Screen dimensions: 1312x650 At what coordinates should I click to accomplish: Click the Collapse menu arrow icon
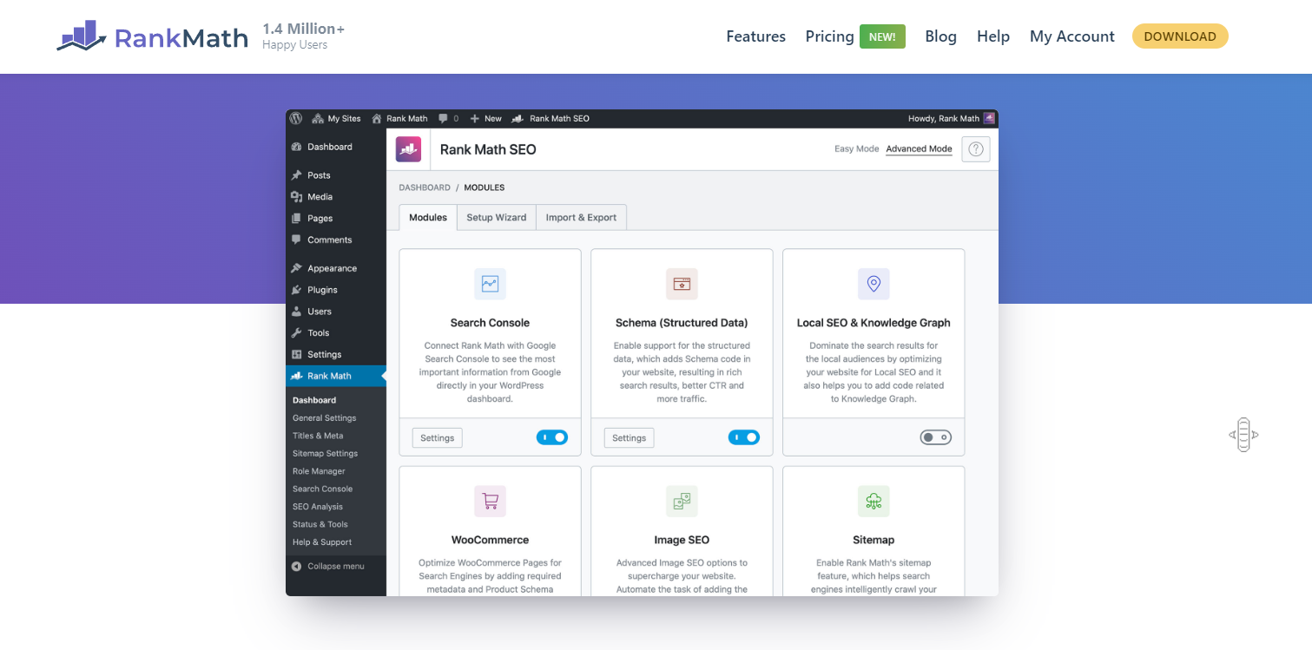click(297, 566)
